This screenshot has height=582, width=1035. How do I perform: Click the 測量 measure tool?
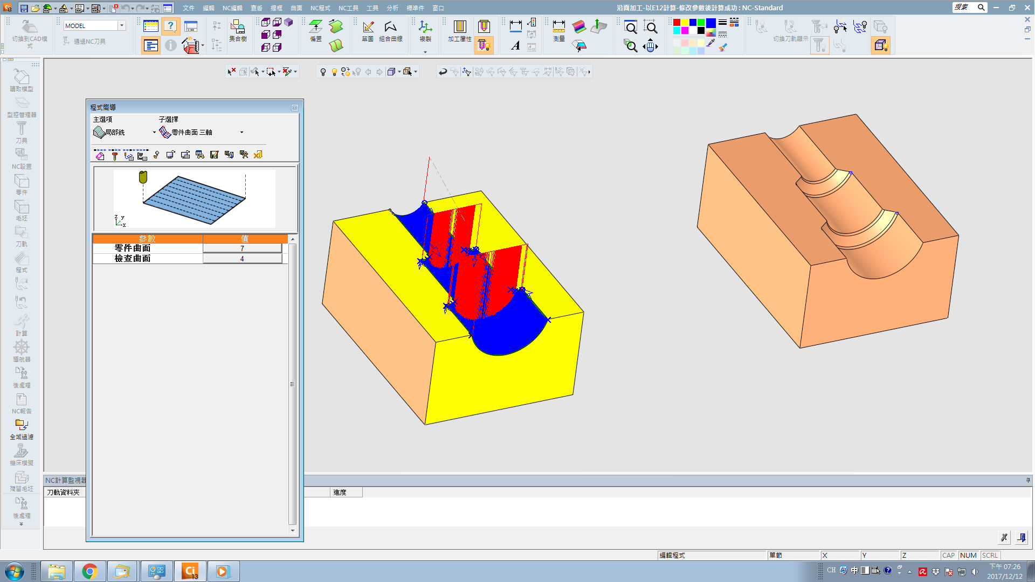tap(559, 31)
